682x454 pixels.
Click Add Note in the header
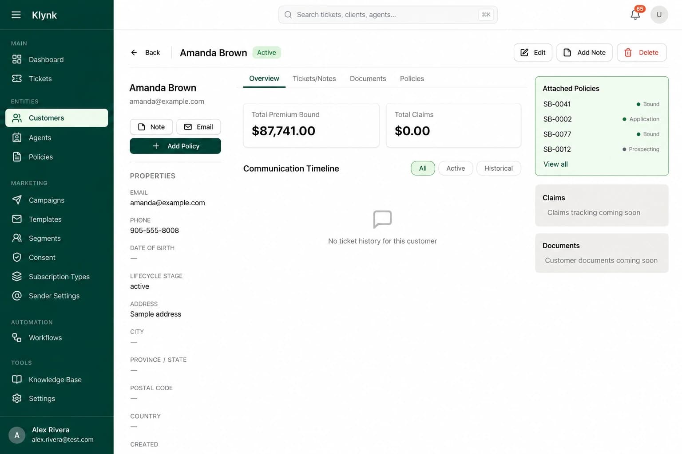(584, 52)
